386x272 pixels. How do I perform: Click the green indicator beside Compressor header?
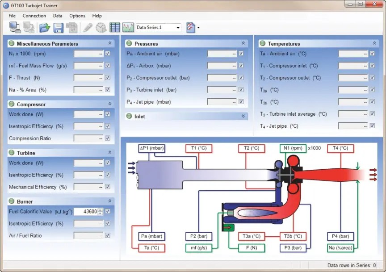(11, 104)
